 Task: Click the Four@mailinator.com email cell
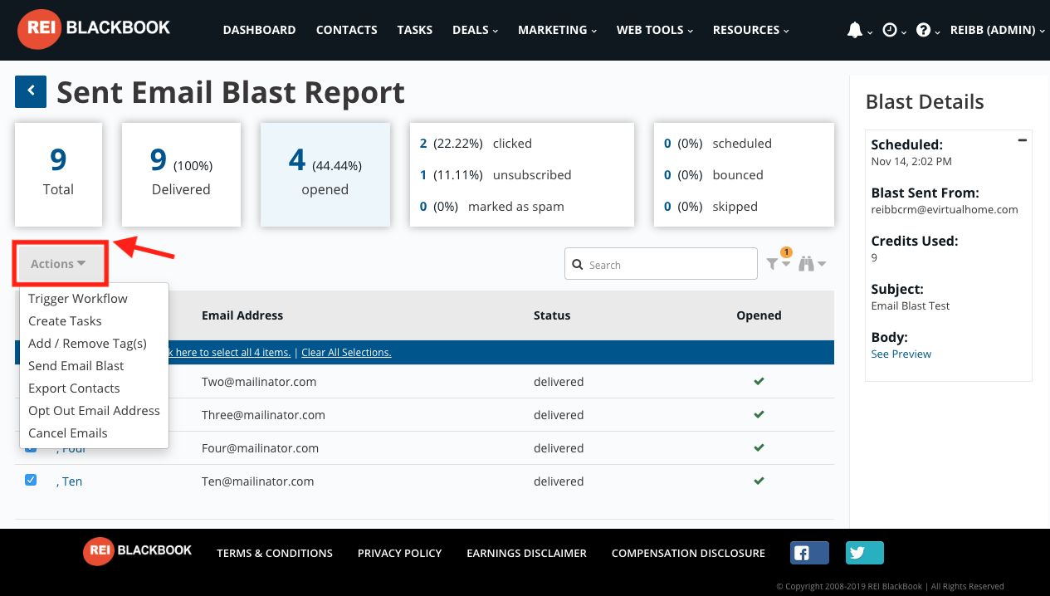tap(261, 448)
